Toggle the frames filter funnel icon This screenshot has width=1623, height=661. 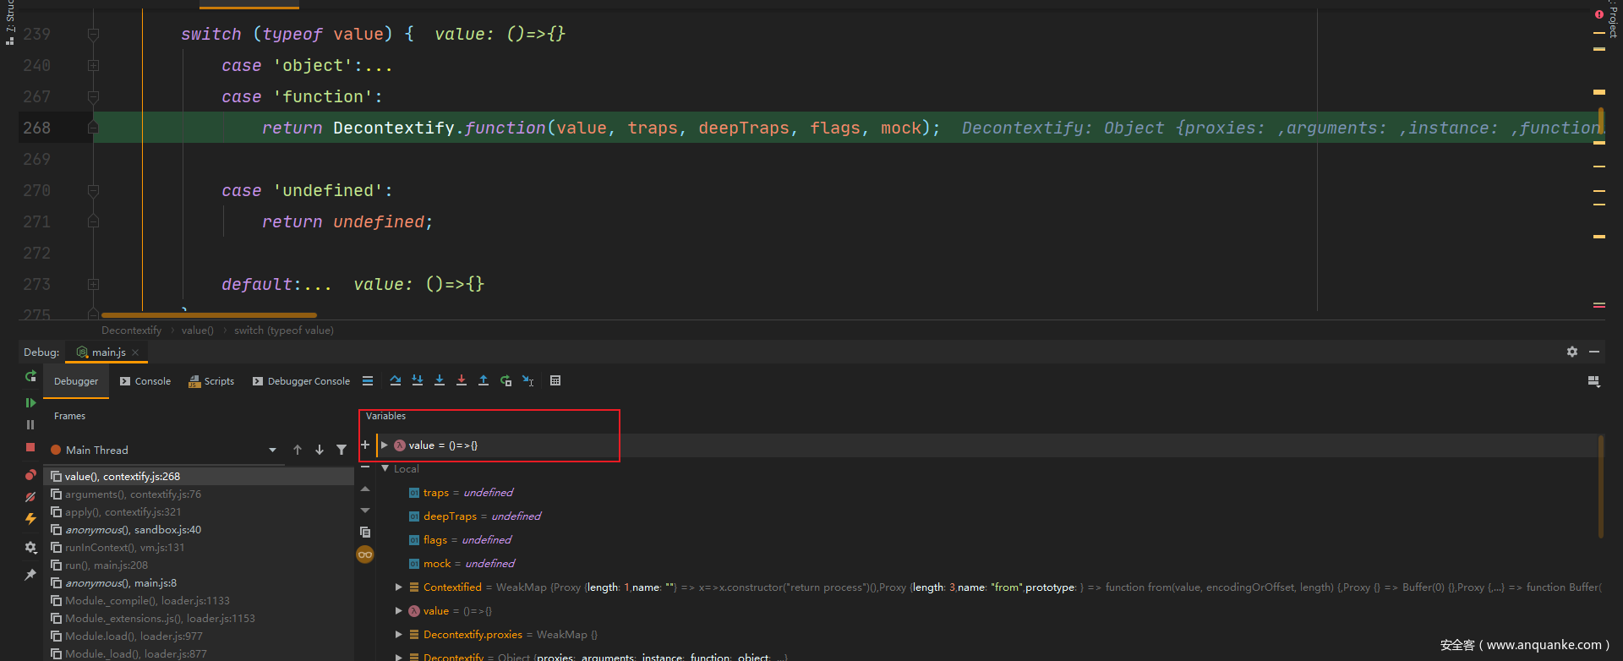(x=342, y=450)
